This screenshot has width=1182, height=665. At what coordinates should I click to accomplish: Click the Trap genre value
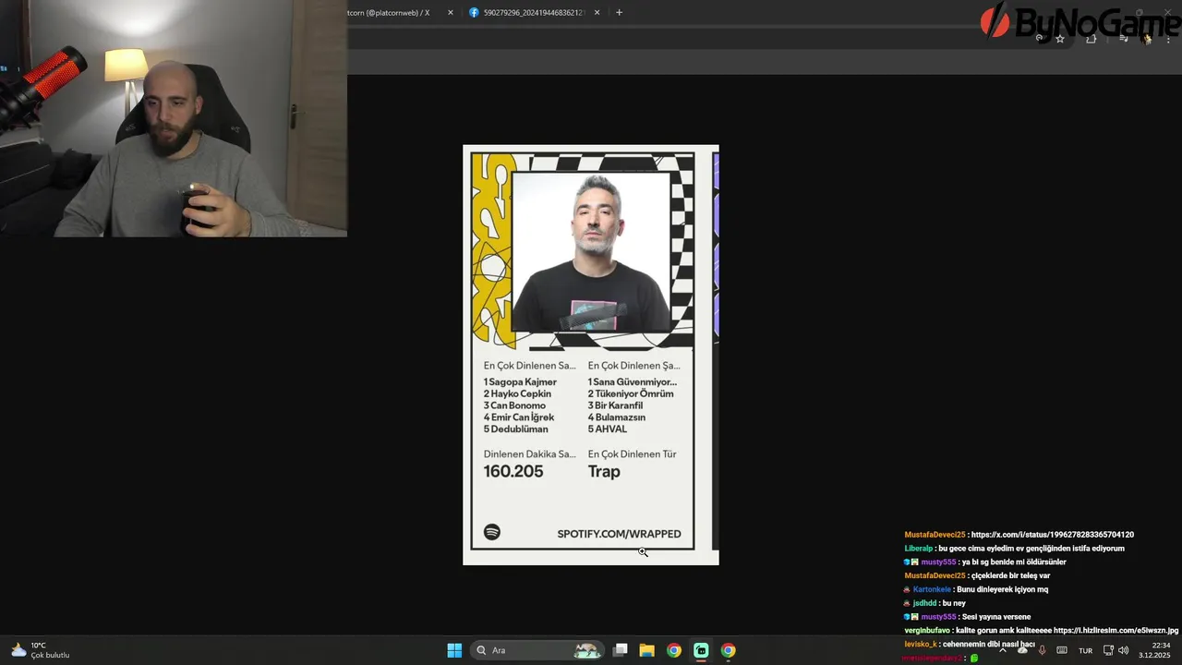click(604, 472)
